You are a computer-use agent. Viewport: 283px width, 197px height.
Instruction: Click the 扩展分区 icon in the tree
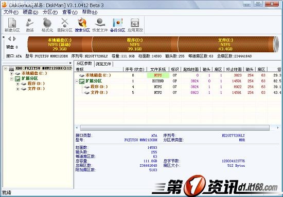click(x=17, y=78)
